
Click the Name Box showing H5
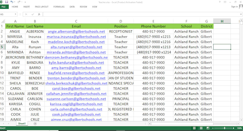pyautogui.click(x=7, y=14)
